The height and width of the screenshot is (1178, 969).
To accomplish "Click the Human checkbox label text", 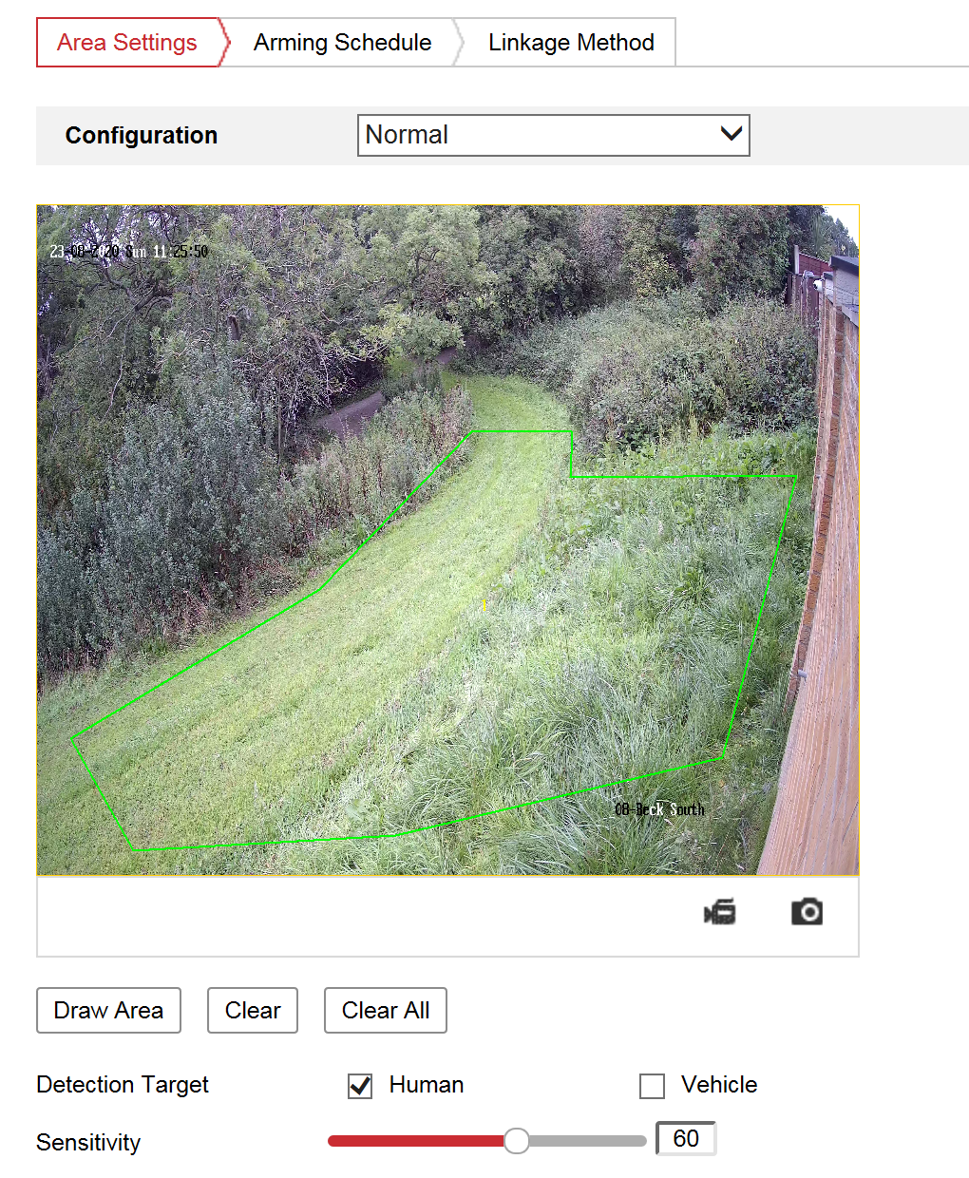I will (427, 1085).
